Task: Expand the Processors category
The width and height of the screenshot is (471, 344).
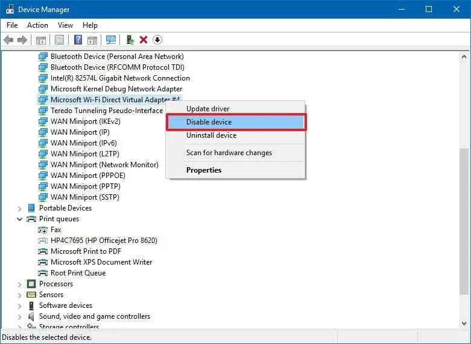Action: coord(19,284)
